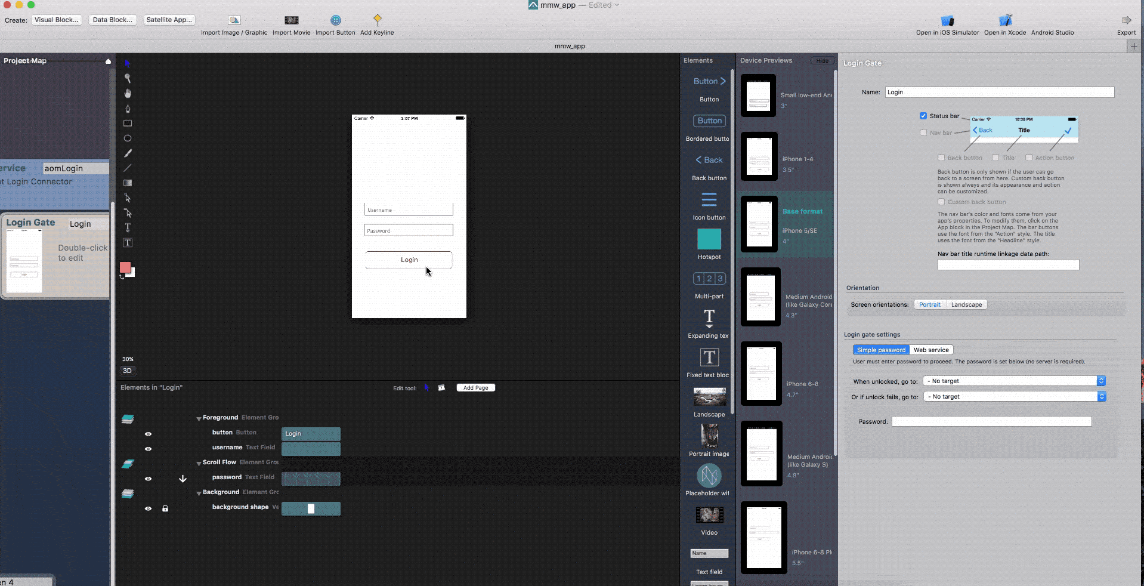Image resolution: width=1144 pixels, height=586 pixels.
Task: Switch to Simple password mode
Action: tap(881, 350)
